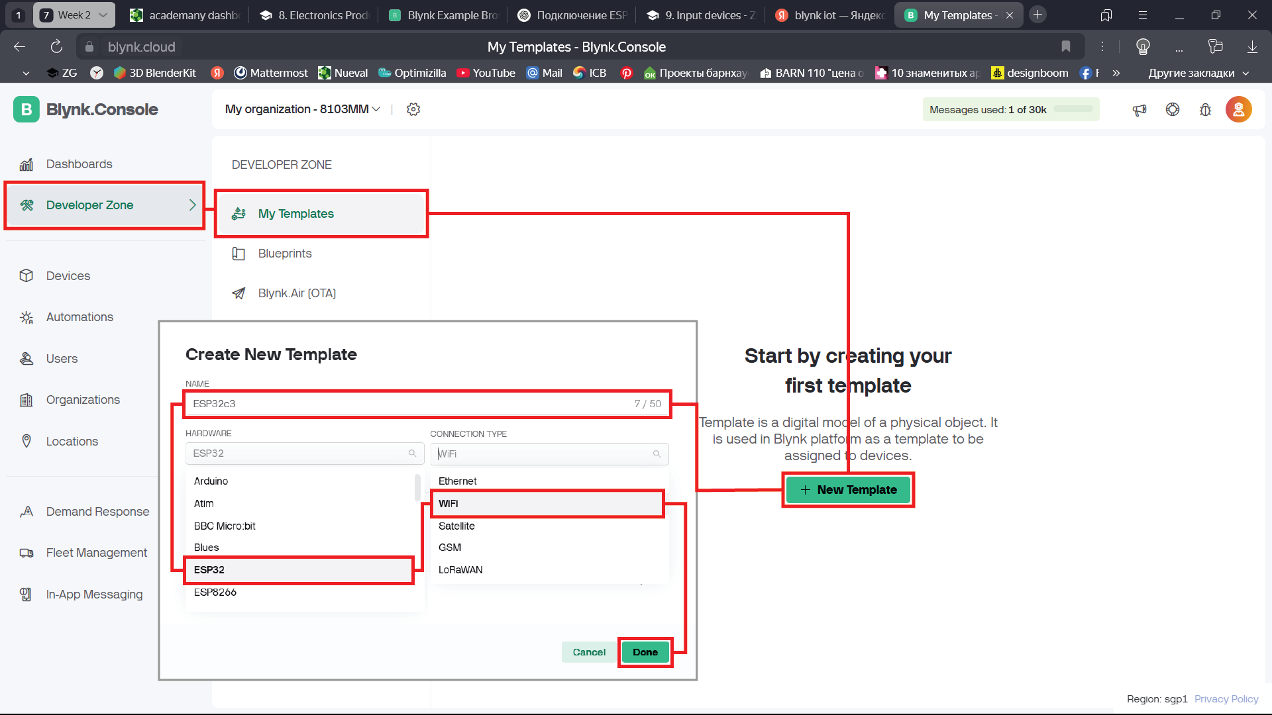
Task: Open the announcements megaphone icon
Action: (1139, 110)
